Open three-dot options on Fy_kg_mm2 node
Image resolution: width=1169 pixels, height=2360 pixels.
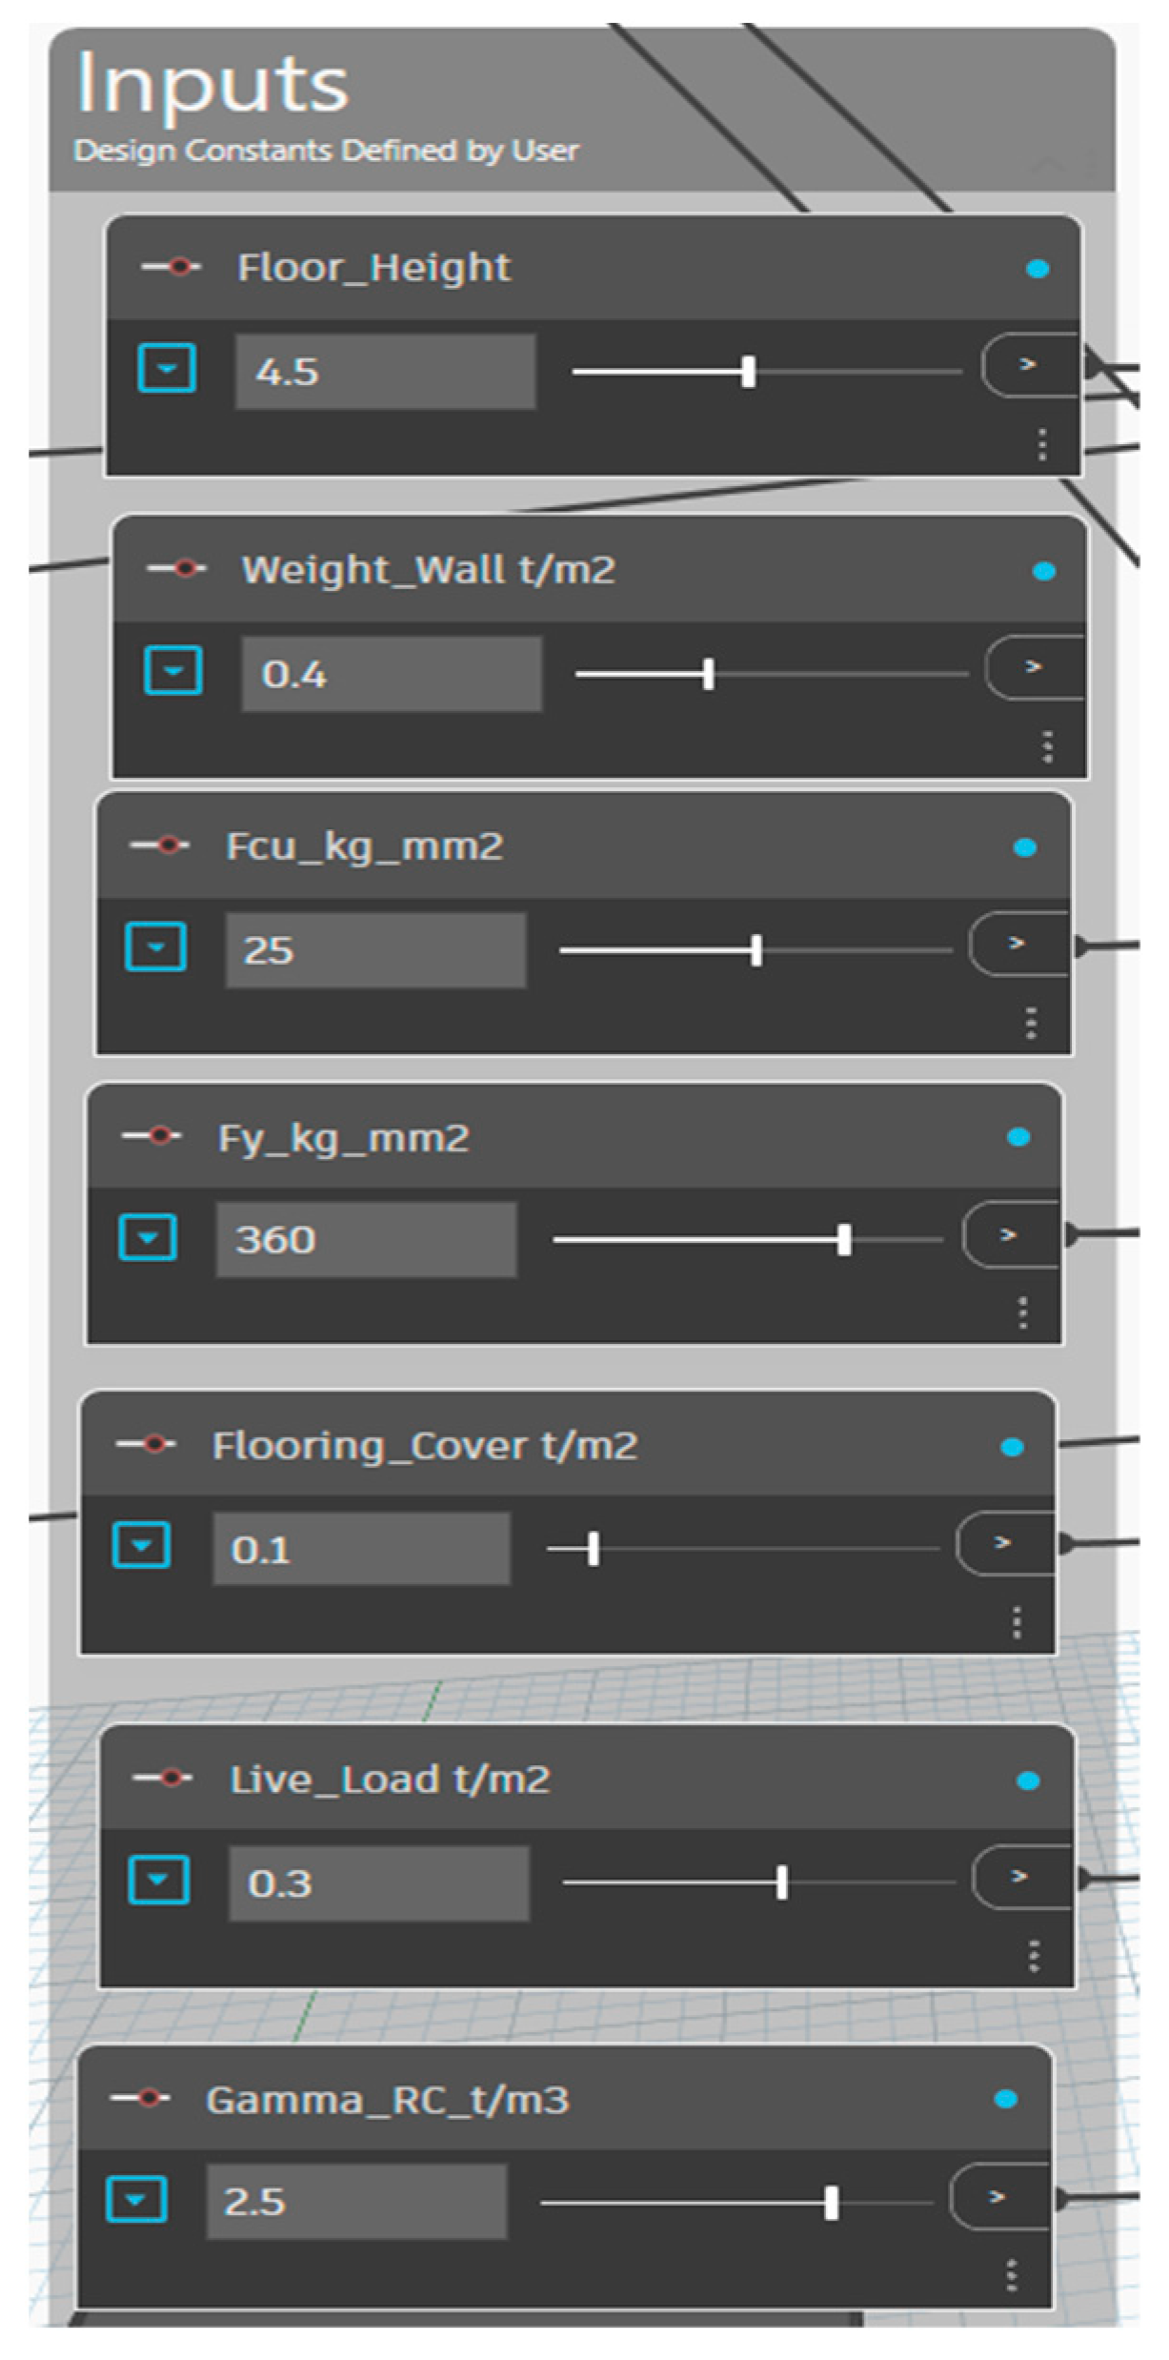coord(1022,1312)
